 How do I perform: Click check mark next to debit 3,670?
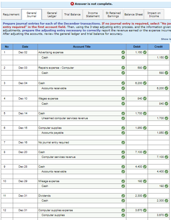(145, 210)
